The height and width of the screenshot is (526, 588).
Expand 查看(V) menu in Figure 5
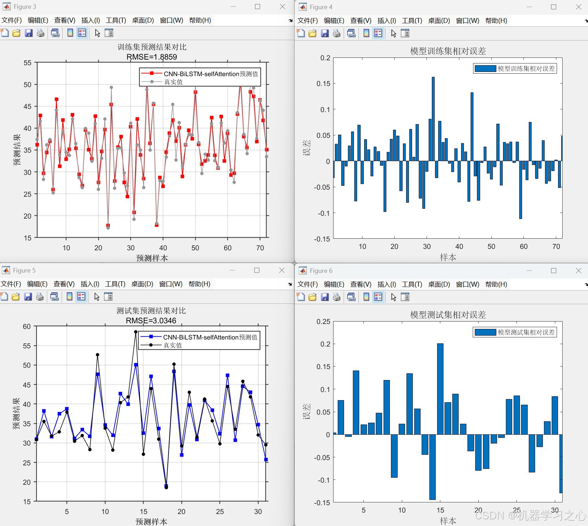[x=64, y=284]
